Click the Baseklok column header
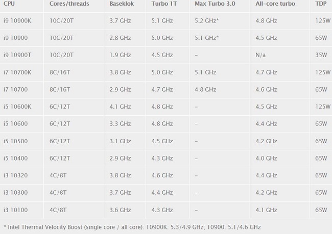 (122, 4)
